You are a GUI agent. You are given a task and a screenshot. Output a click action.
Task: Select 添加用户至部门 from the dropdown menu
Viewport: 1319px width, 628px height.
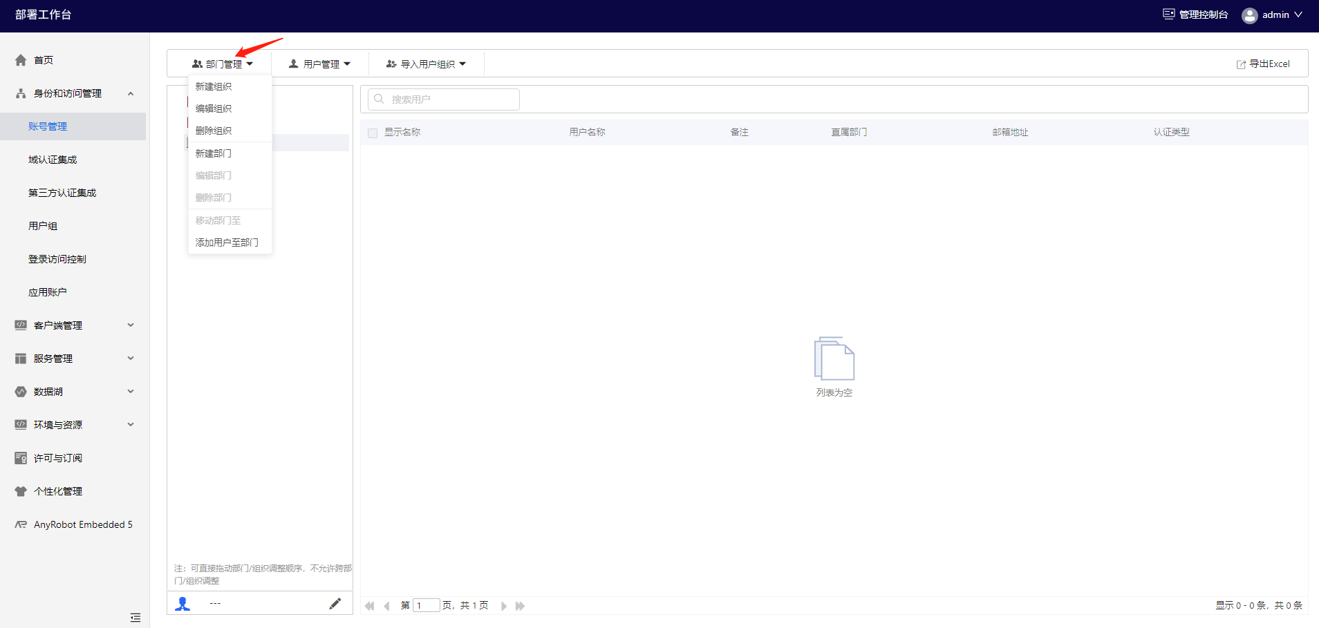click(x=230, y=242)
